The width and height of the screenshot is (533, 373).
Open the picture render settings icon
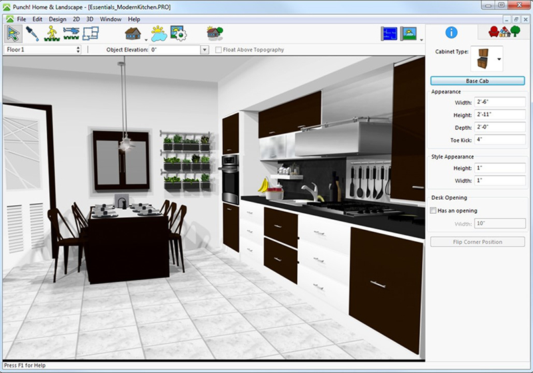pyautogui.click(x=178, y=33)
